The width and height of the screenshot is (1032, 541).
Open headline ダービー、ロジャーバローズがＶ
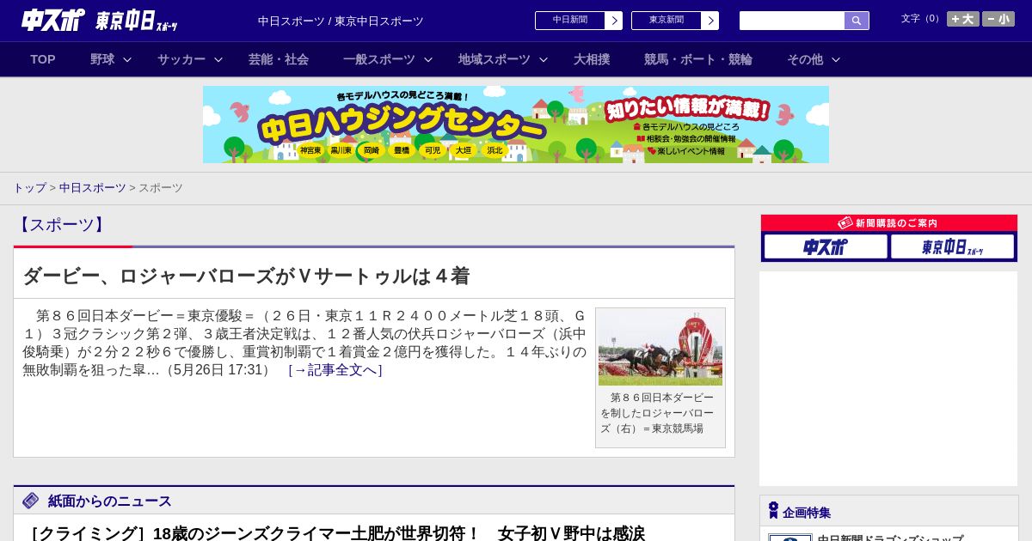point(246,276)
